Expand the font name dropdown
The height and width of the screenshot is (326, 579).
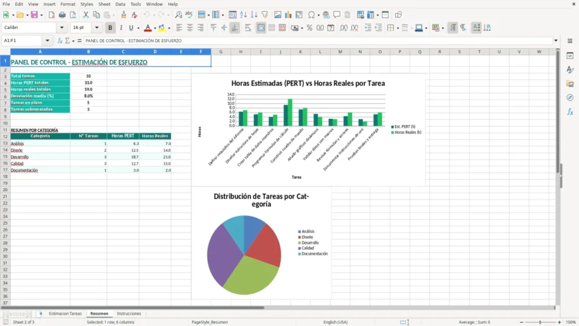tap(62, 28)
